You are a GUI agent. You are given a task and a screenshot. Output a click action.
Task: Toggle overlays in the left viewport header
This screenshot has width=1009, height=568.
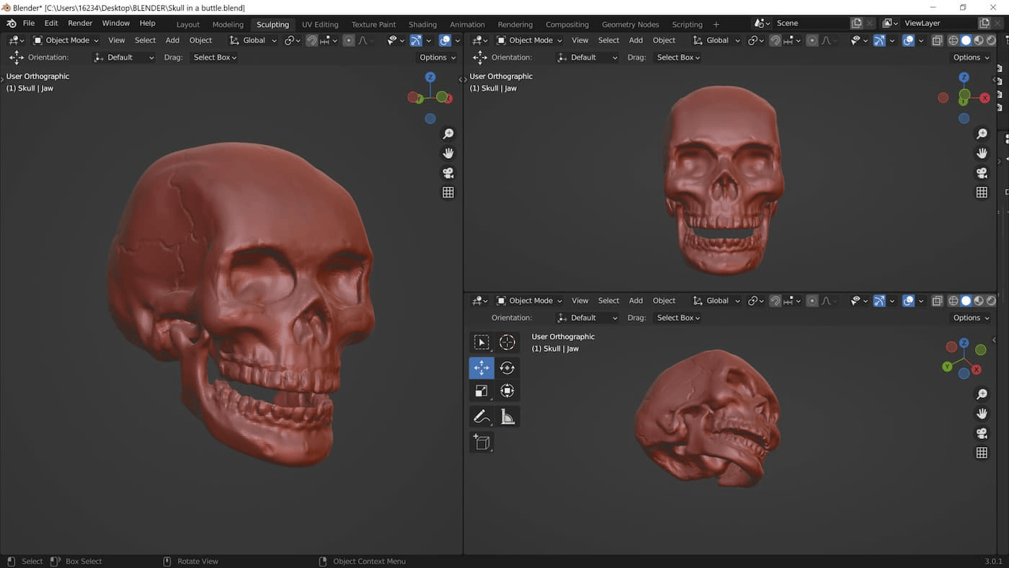[x=445, y=40]
